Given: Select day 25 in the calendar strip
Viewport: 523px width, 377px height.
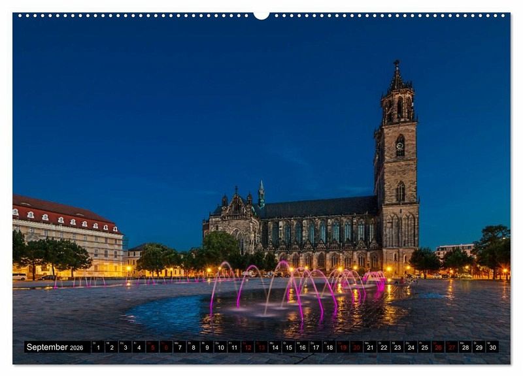Looking at the screenshot, I should [x=424, y=347].
